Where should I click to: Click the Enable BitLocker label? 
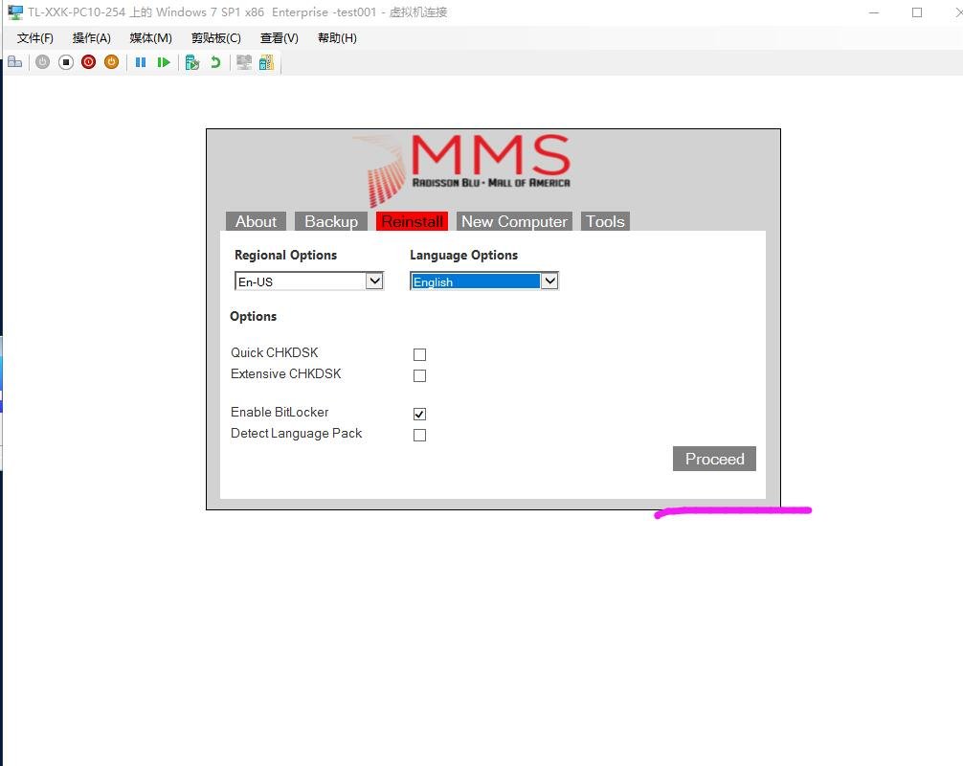(x=280, y=412)
